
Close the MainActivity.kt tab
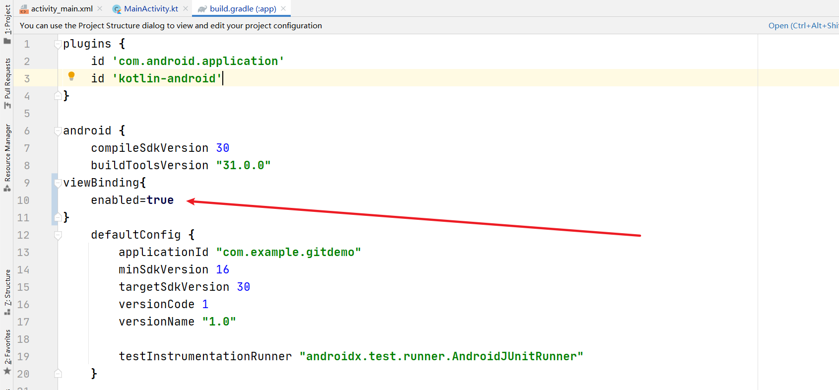[186, 8]
